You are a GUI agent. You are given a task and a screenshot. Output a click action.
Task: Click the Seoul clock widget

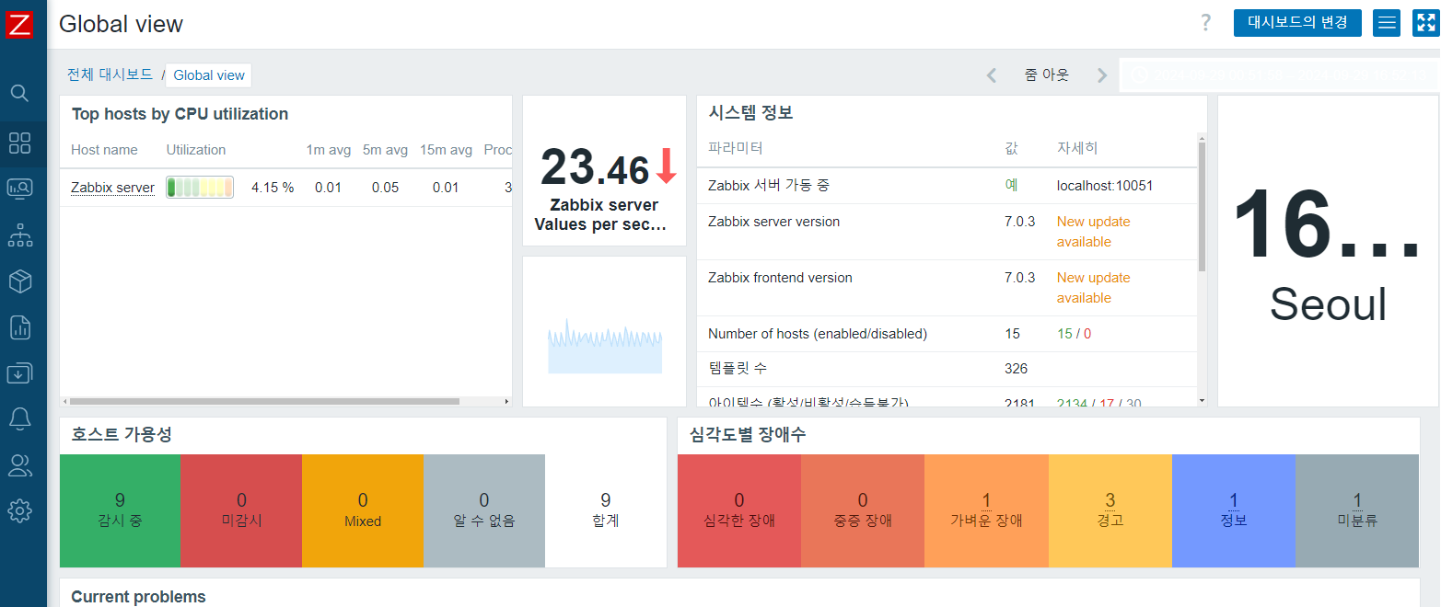tap(1328, 251)
